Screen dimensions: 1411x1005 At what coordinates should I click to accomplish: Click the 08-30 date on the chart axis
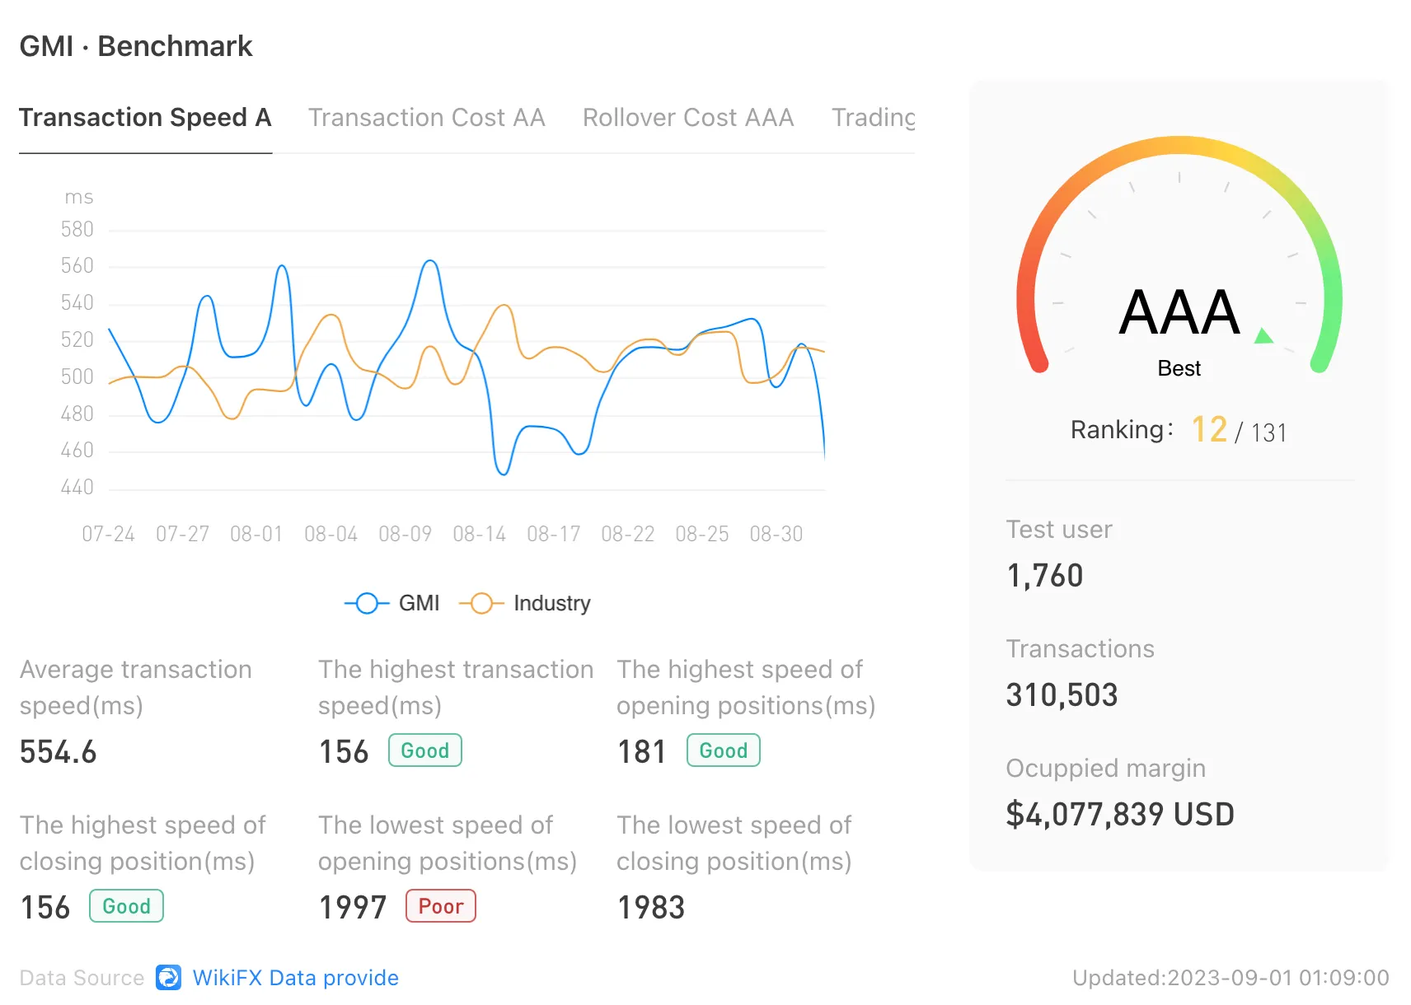coord(776,535)
